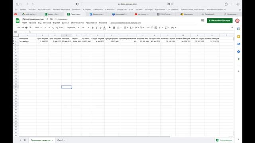Click the add-ons plus in the side panel
This screenshot has height=143, width=255.
pyautogui.click(x=239, y=71)
